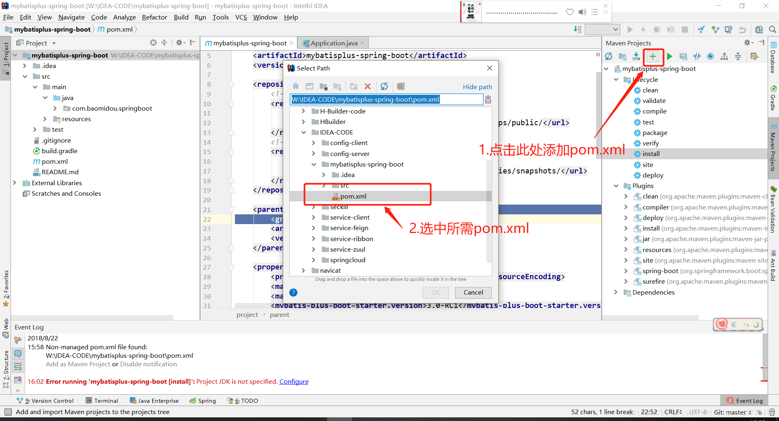Open Maven Projects panel settings gear

tap(748, 43)
